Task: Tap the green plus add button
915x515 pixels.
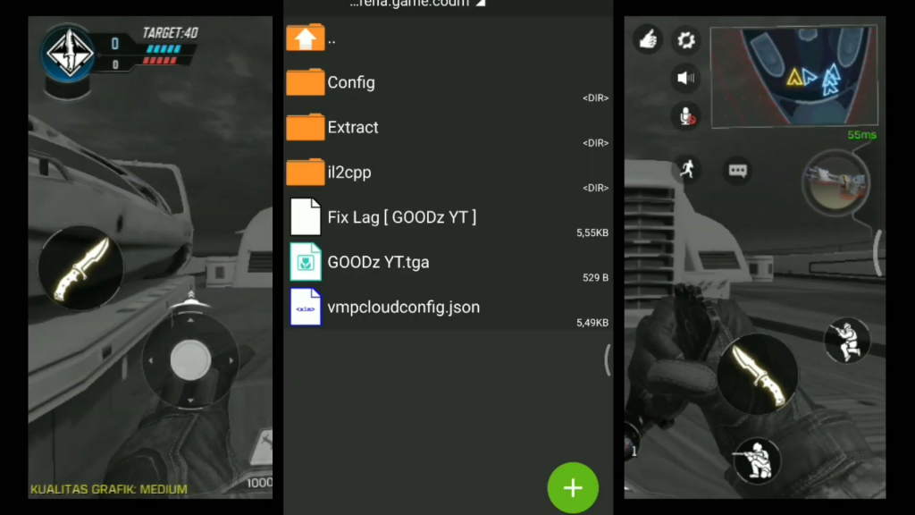Action: point(573,487)
